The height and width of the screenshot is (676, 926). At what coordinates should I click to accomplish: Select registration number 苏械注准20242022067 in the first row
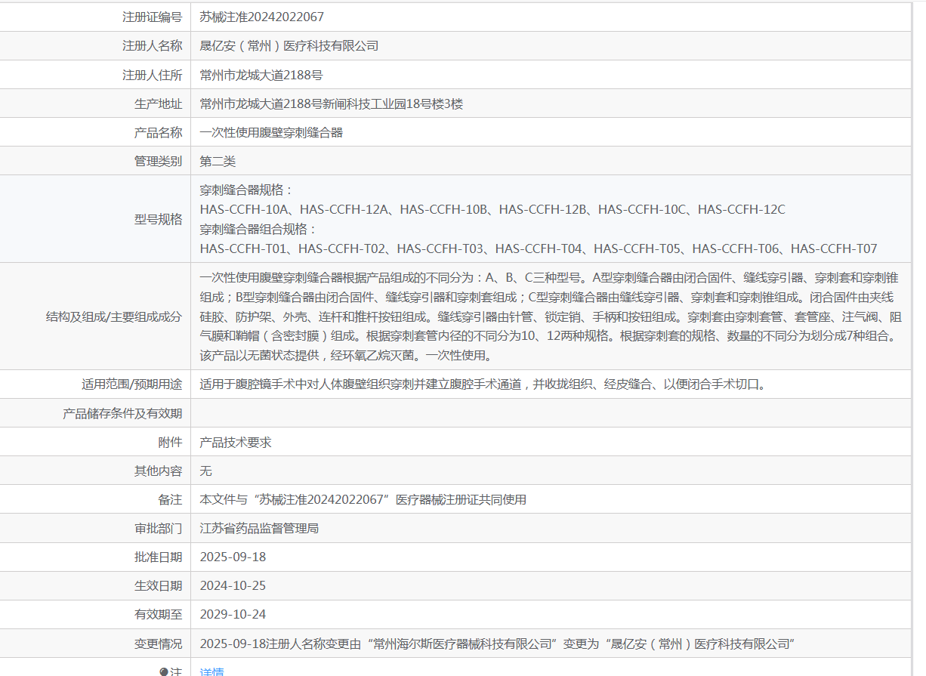tap(262, 17)
